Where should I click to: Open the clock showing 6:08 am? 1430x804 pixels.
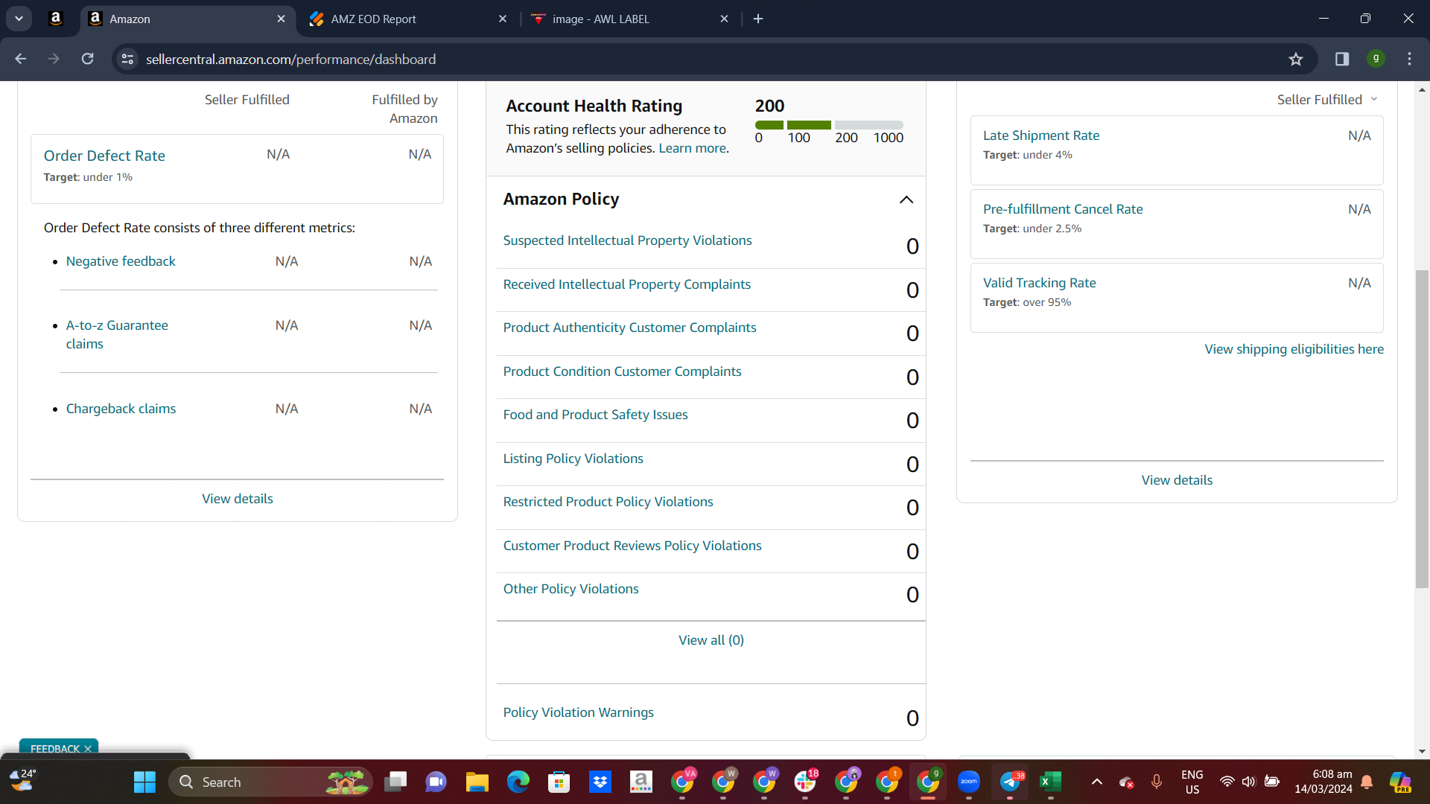(x=1323, y=782)
